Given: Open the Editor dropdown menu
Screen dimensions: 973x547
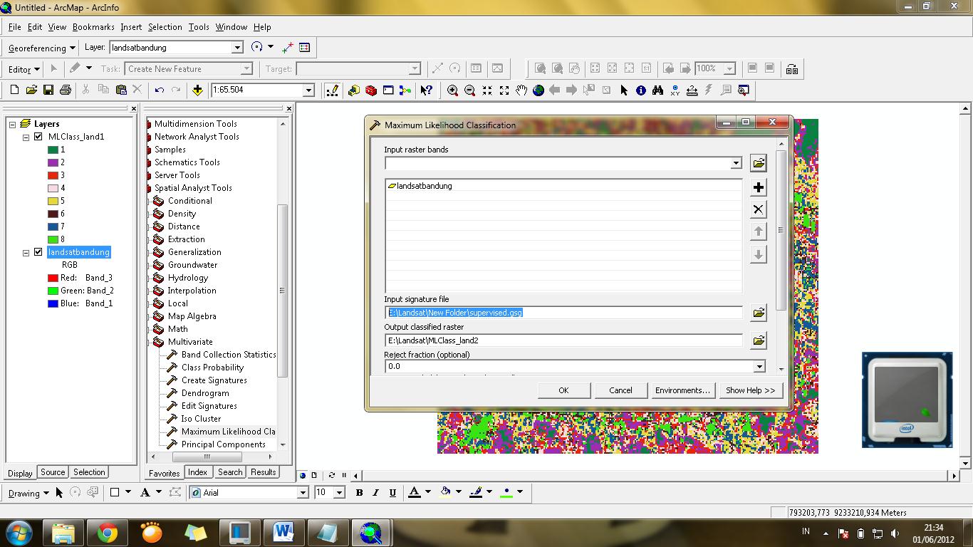Looking at the screenshot, I should pos(24,69).
